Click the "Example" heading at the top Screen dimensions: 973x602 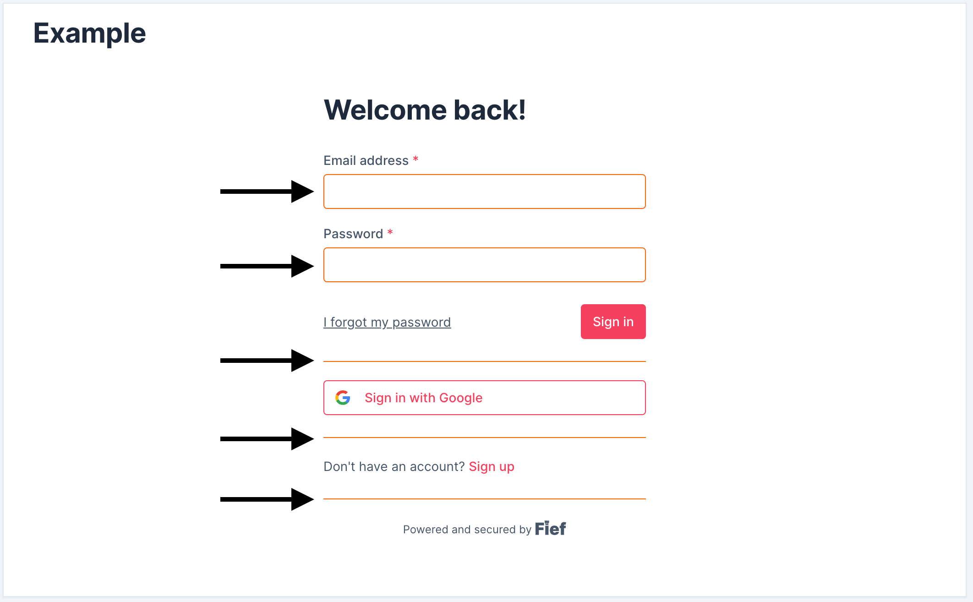coord(90,33)
